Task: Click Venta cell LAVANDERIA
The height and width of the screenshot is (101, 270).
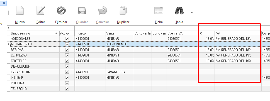Action: [x=120, y=72]
